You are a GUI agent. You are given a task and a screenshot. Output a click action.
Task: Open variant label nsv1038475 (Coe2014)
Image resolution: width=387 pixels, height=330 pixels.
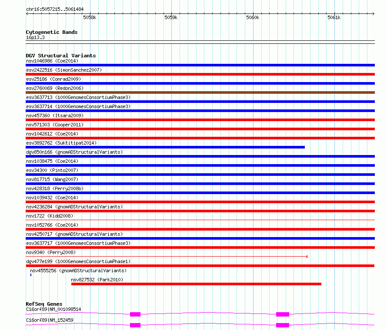coord(52,161)
